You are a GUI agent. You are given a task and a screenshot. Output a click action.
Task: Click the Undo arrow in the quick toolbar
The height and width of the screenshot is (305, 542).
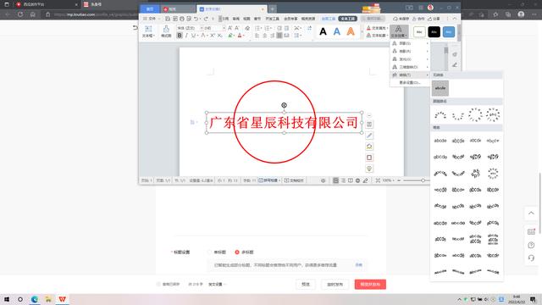[196, 19]
